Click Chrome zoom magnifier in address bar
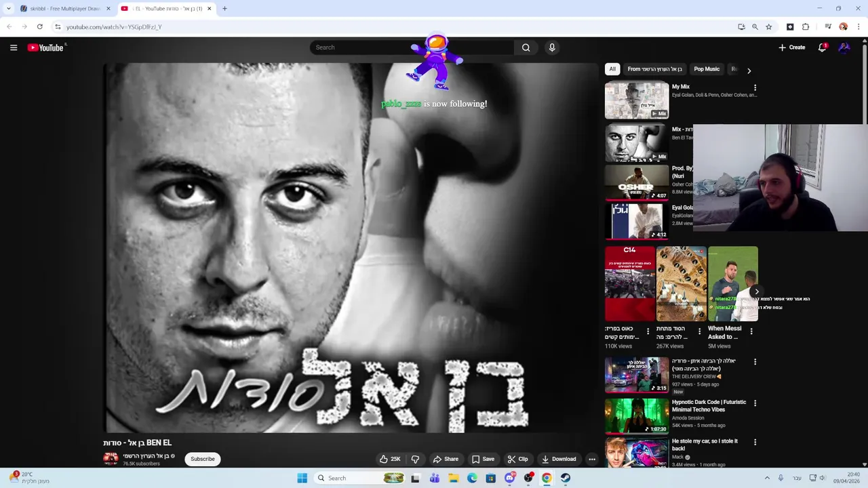The width and height of the screenshot is (868, 488). pos(755,26)
